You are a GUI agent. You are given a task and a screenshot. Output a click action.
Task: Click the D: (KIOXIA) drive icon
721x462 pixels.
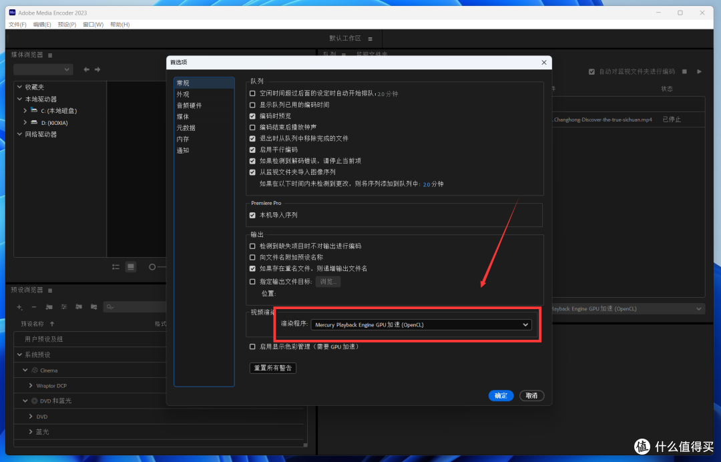34,122
